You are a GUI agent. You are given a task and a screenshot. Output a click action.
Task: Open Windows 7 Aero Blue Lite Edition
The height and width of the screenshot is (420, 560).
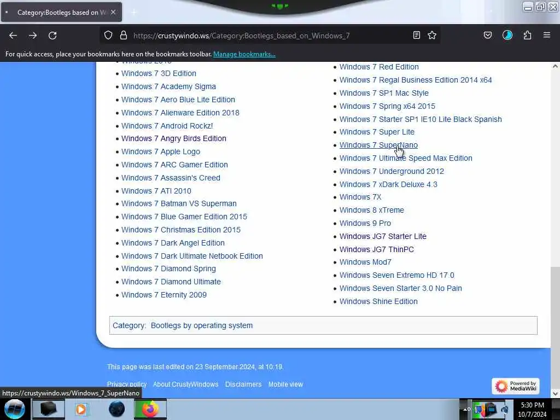178,100
